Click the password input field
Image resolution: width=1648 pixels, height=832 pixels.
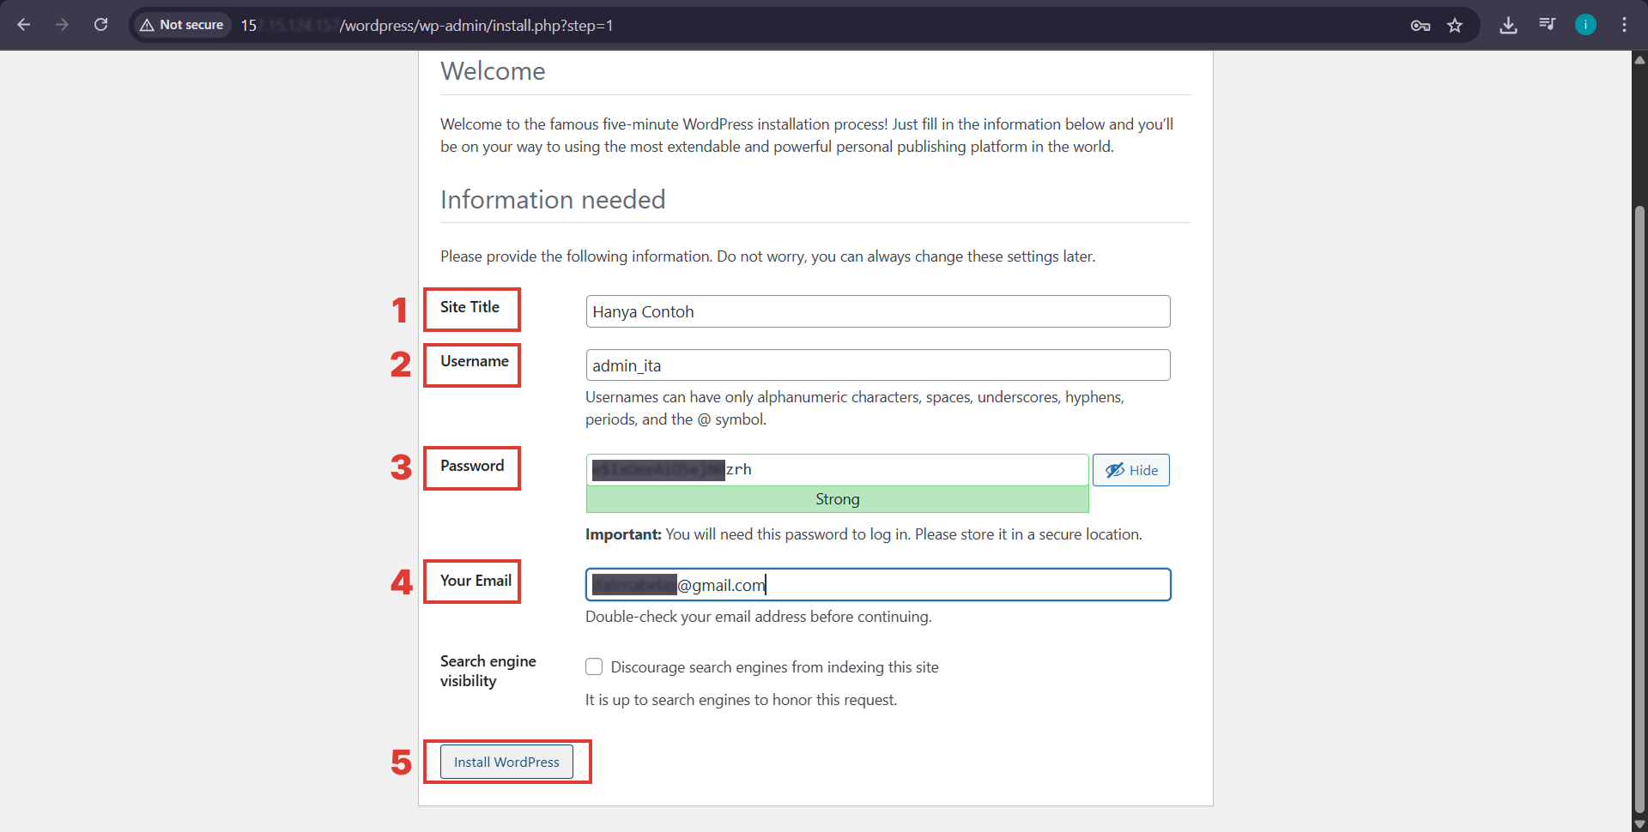point(837,469)
